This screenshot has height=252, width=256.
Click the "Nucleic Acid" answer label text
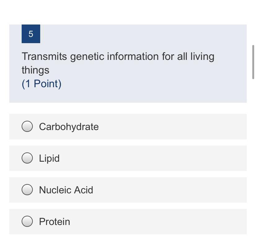pos(66,190)
